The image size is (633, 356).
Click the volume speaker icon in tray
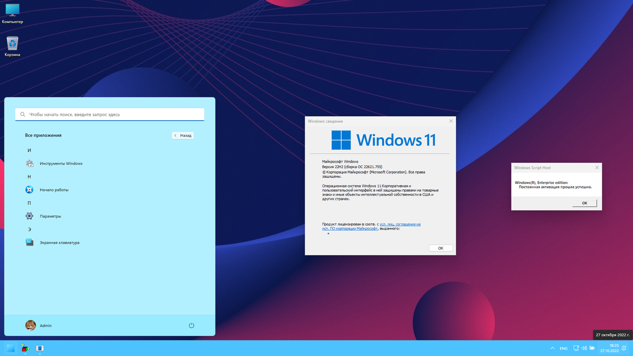click(584, 348)
